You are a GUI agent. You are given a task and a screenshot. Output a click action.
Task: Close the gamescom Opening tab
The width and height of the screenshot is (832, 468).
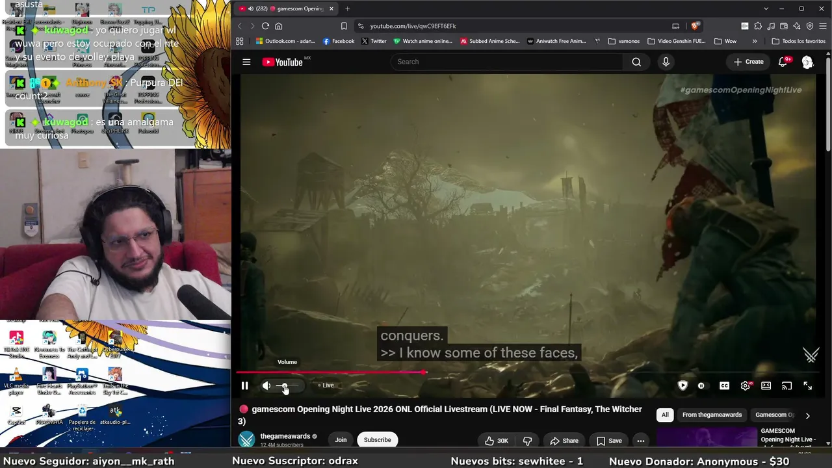pos(331,8)
